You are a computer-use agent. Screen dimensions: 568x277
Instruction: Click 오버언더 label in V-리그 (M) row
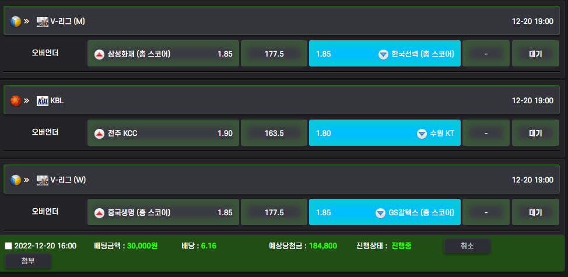click(x=45, y=53)
